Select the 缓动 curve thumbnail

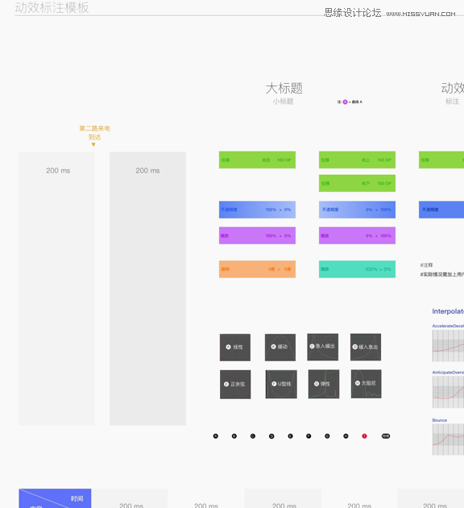tap(280, 348)
